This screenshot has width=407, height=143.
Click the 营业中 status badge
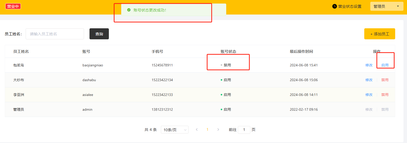point(13,6)
